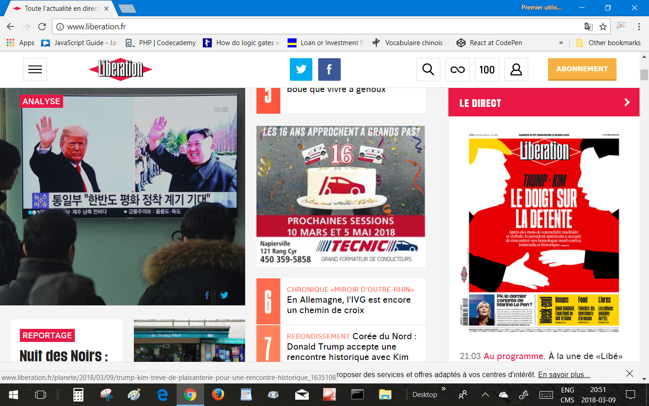The width and height of the screenshot is (649, 406).
Task: Click the ABONNEMENT subscribe button
Action: click(582, 69)
